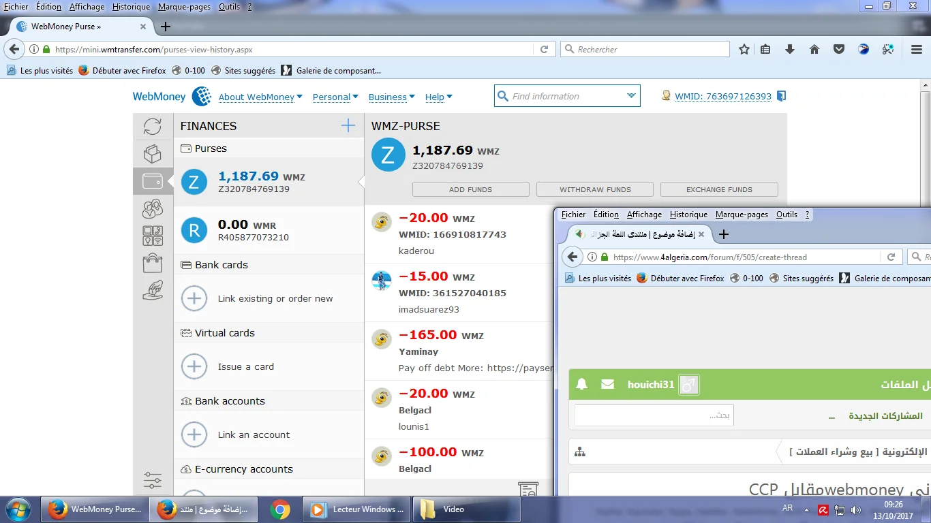This screenshot has height=523, width=931.
Task: Click the blue plus icon beside FINANCES
Action: (x=348, y=125)
